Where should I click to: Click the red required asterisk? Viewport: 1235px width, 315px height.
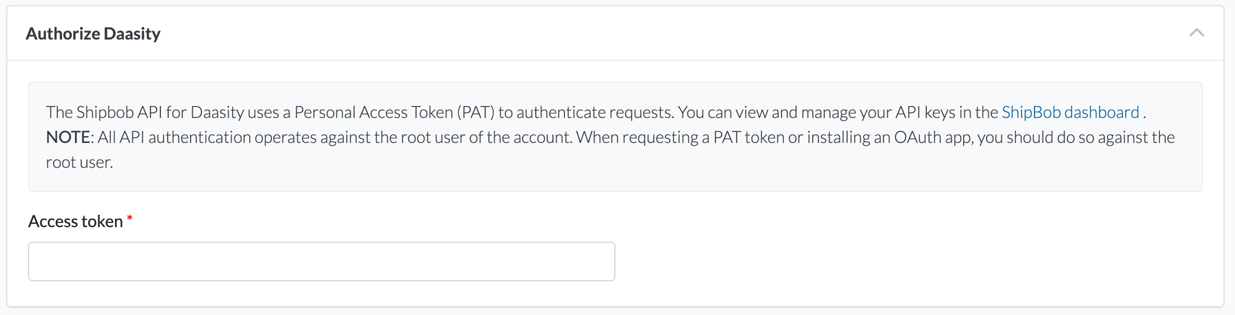tap(130, 219)
